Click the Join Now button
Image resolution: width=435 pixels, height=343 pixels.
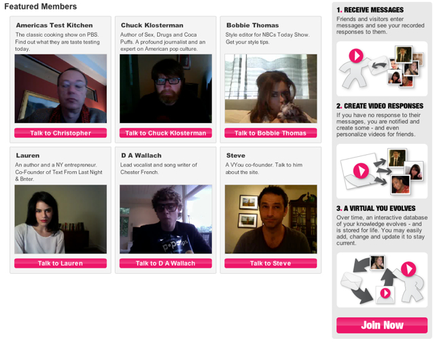382,325
